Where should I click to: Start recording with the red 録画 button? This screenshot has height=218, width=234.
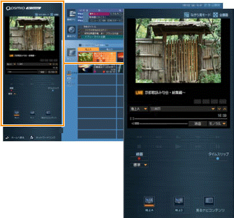139,159
